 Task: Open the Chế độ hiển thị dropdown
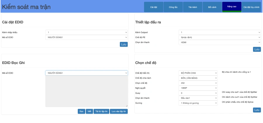point(198,73)
